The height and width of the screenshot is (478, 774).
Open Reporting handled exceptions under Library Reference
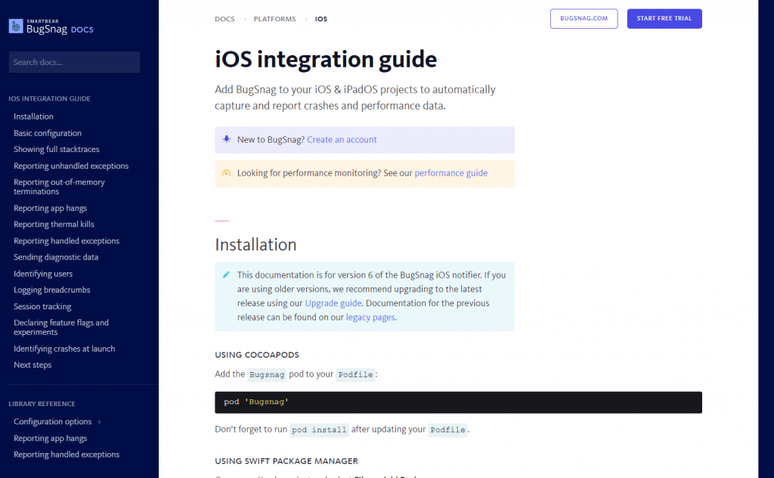(67, 455)
